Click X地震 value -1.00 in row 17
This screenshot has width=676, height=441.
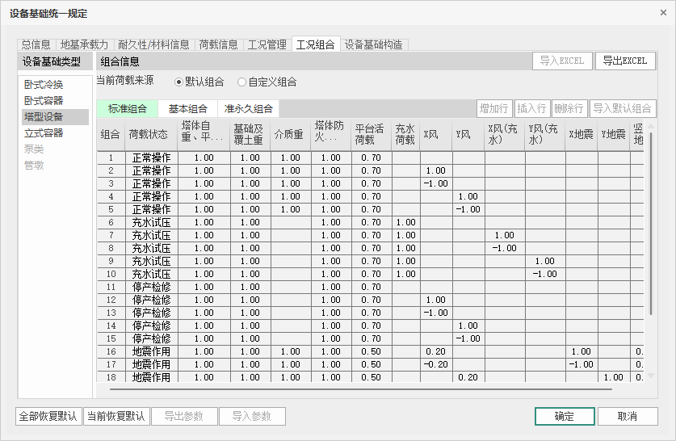point(582,365)
